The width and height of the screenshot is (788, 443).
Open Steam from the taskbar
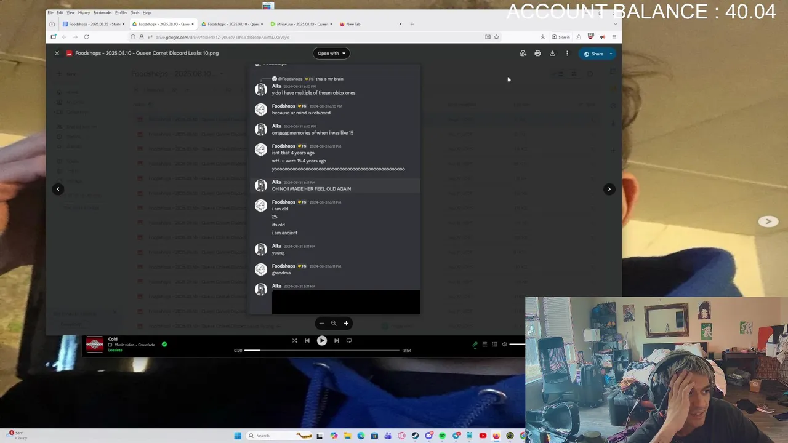(x=415, y=436)
